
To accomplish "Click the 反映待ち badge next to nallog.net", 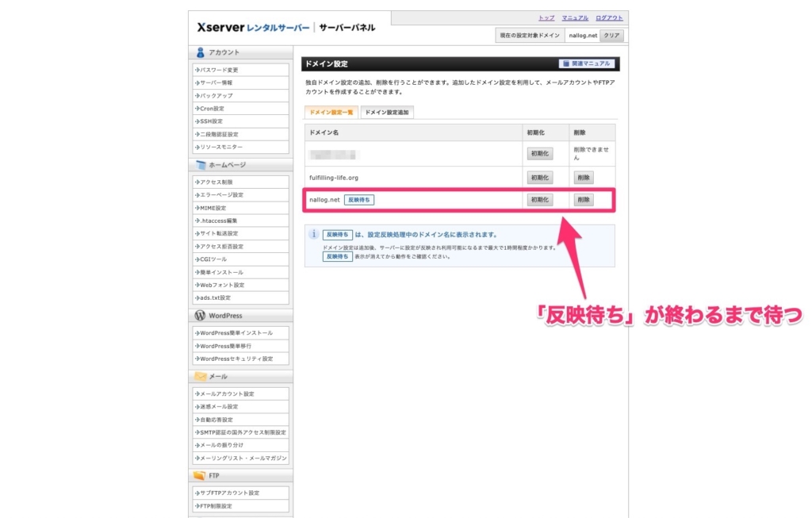I will pos(359,200).
